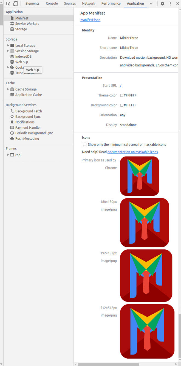Click the Periodic Background Sync clock icon
Image resolution: width=181 pixels, height=366 pixels.
click(x=12, y=133)
